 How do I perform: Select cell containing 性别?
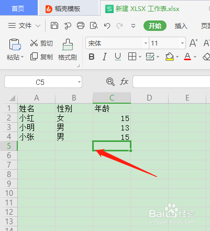coord(74,108)
